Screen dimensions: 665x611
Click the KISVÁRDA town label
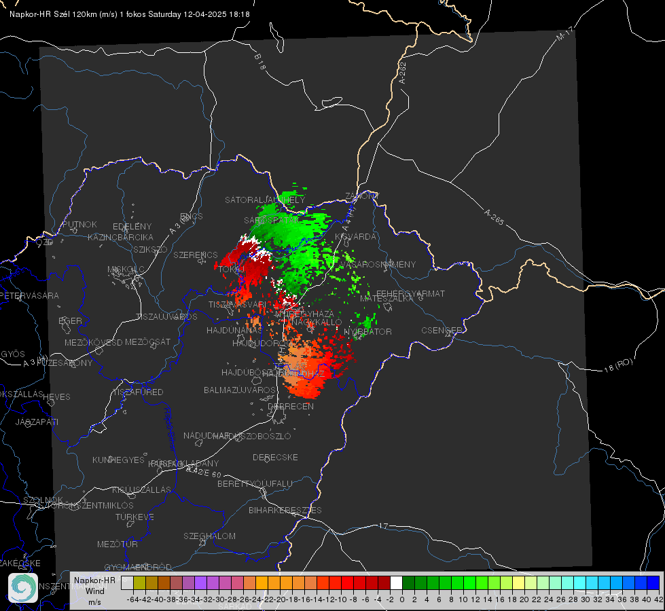355,237
